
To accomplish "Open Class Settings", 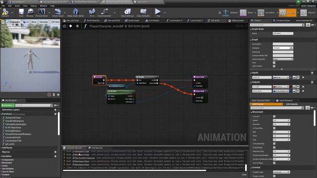I will click(127, 12).
